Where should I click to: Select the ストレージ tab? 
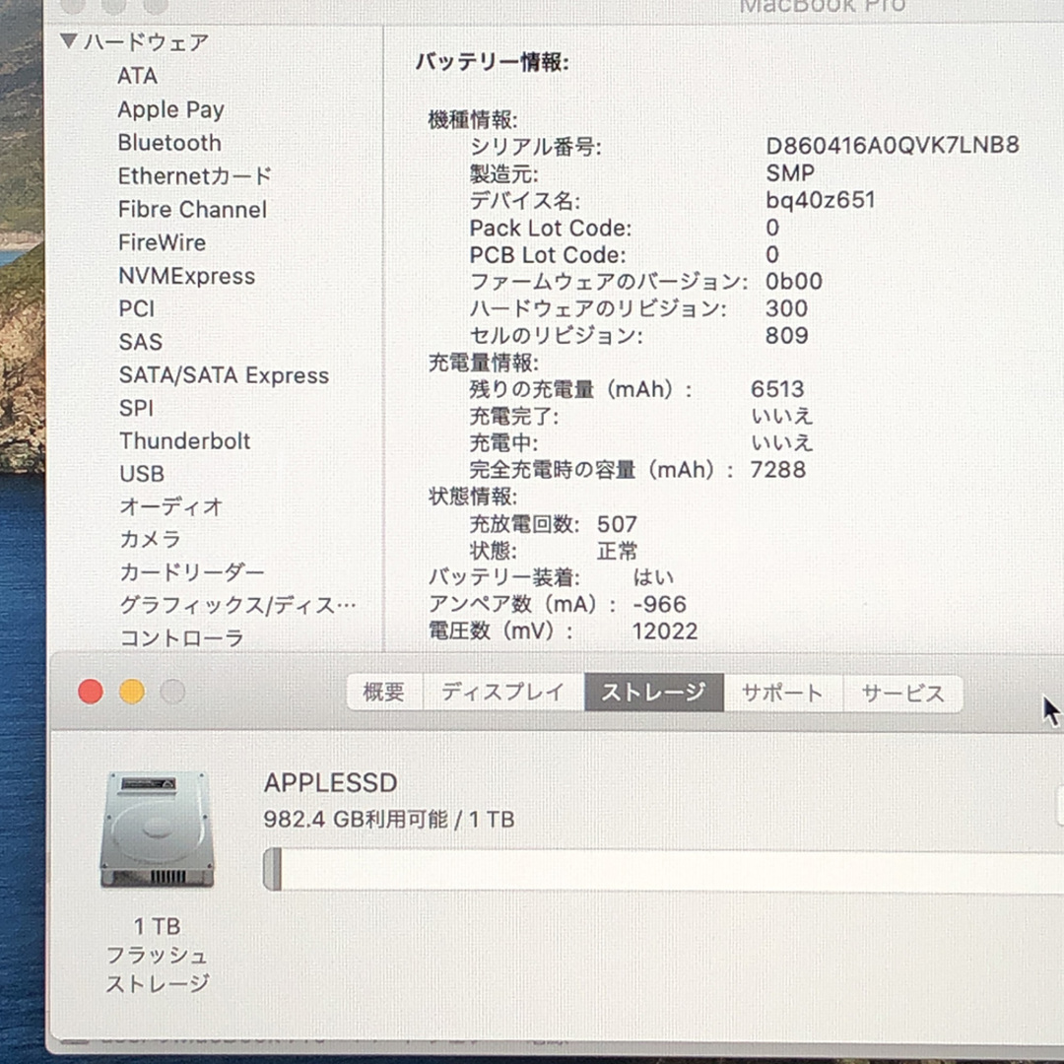click(654, 693)
